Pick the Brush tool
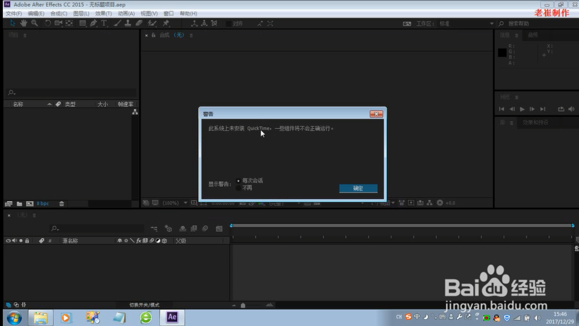The height and width of the screenshot is (326, 579). (x=117, y=23)
